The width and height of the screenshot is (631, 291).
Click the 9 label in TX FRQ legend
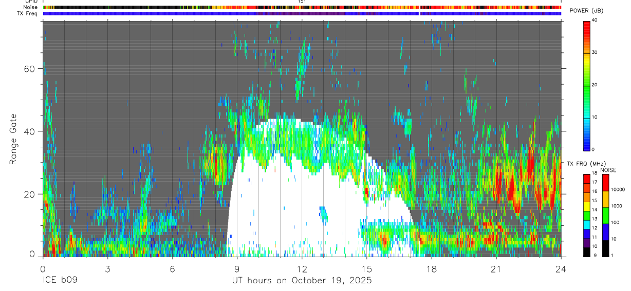tap(595, 255)
